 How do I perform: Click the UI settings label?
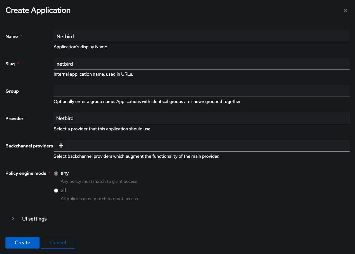click(34, 219)
